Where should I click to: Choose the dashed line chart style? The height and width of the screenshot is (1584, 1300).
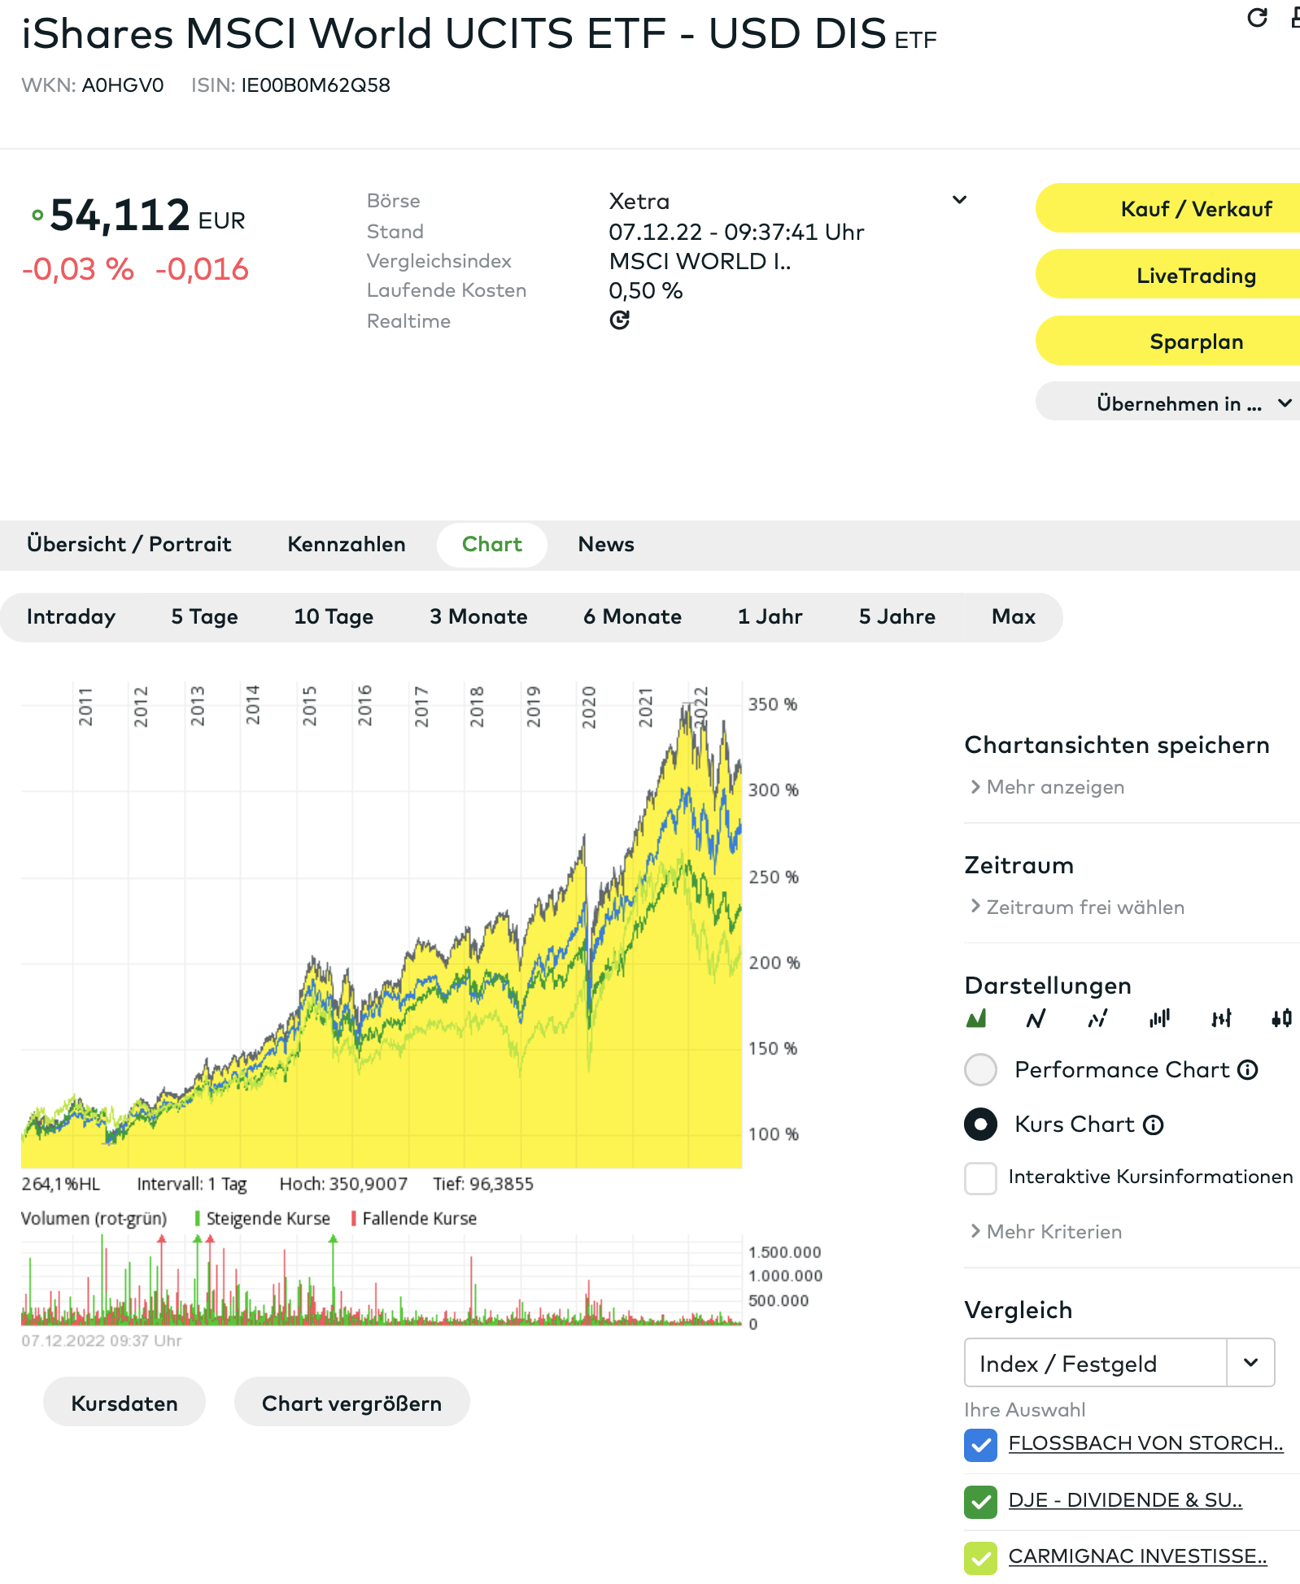1097,1018
